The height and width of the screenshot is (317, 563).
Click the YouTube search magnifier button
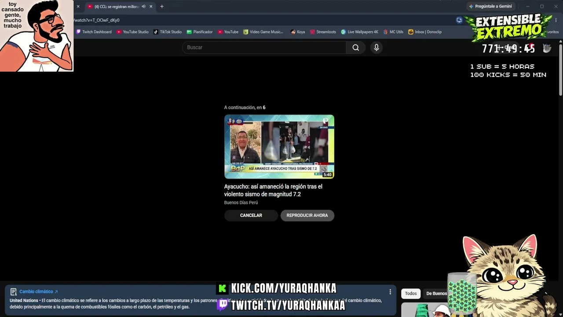355,48
